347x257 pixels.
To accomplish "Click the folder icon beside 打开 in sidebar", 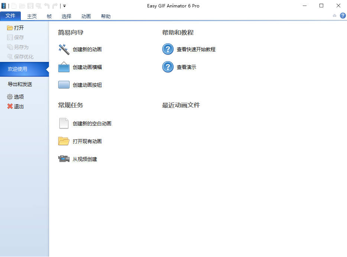I will pyautogui.click(x=10, y=28).
